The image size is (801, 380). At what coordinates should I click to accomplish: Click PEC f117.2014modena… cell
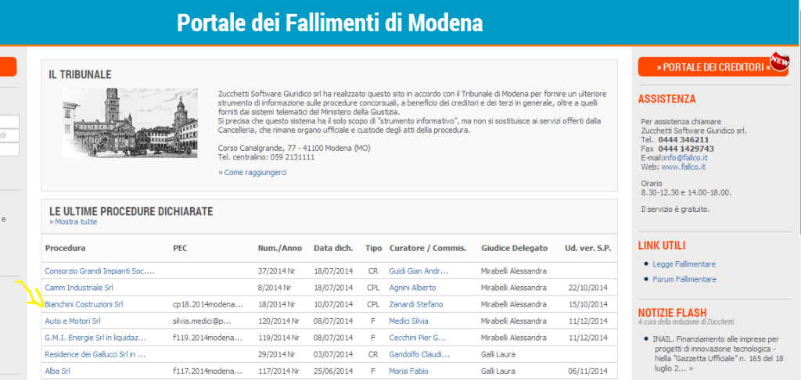pyautogui.click(x=208, y=371)
